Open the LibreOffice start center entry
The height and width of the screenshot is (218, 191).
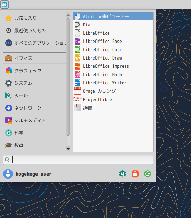click(113, 33)
